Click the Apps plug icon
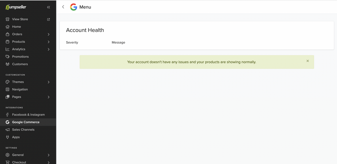 (x=8, y=137)
